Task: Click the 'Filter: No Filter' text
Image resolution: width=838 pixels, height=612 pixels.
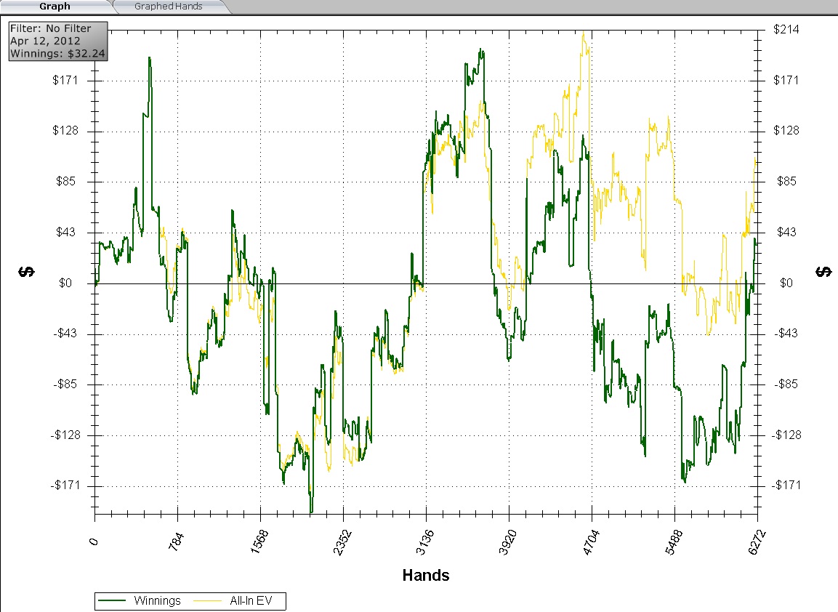Action: (x=51, y=29)
